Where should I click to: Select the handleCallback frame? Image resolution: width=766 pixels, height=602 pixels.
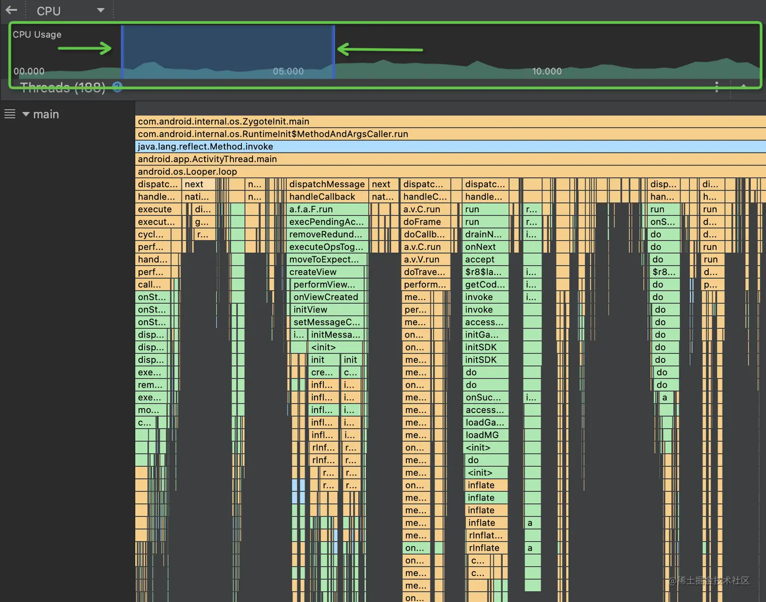pyautogui.click(x=327, y=197)
